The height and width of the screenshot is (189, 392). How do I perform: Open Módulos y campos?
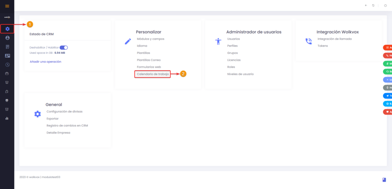tap(150, 39)
